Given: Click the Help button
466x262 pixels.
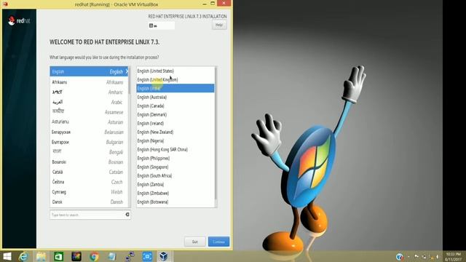Looking at the screenshot, I should (219, 25).
